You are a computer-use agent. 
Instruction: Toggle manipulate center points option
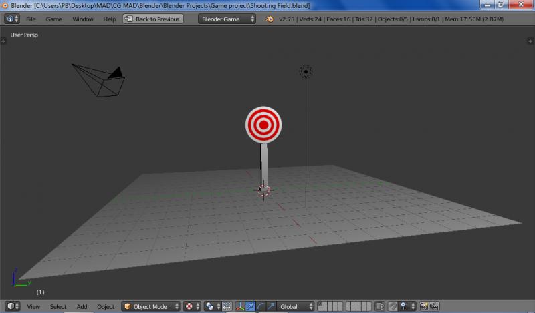pyautogui.click(x=227, y=306)
